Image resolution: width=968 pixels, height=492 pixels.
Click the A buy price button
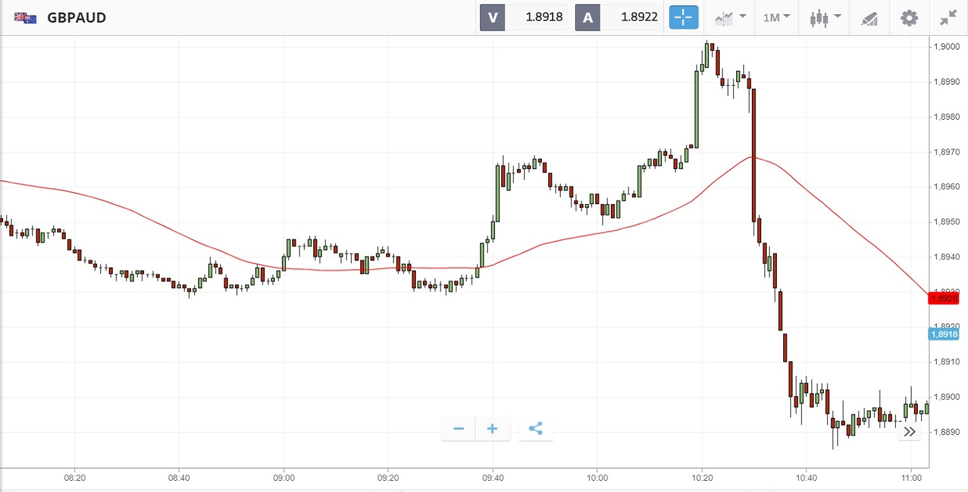[619, 18]
